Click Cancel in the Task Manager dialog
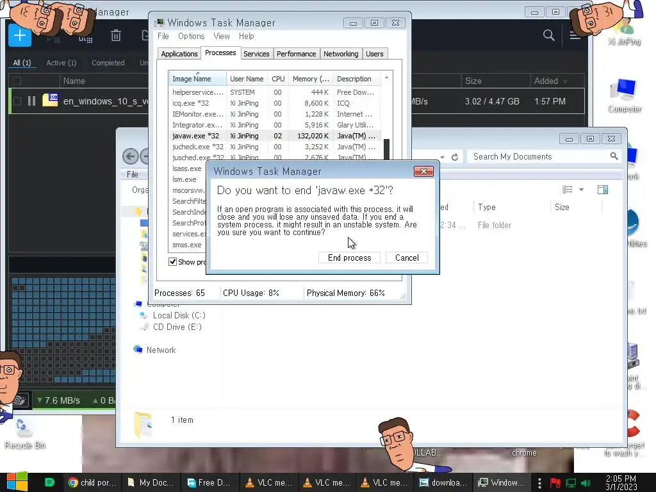This screenshot has height=492, width=656. 407,258
